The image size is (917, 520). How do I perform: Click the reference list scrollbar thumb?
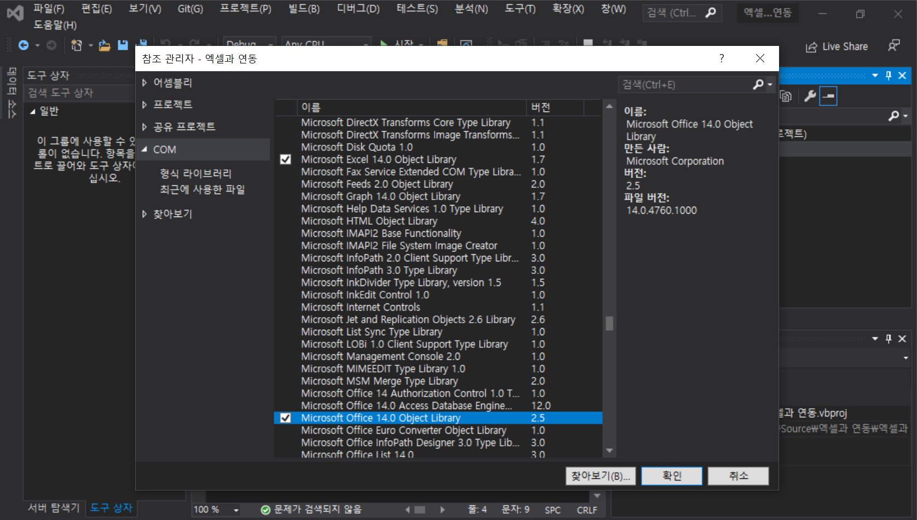pos(609,324)
